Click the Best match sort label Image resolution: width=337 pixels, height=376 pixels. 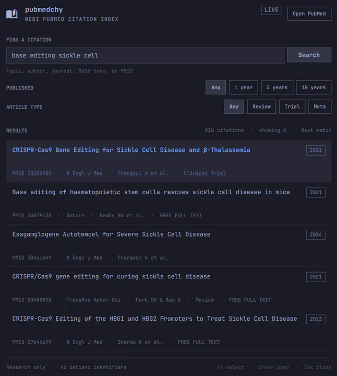pyautogui.click(x=316, y=130)
